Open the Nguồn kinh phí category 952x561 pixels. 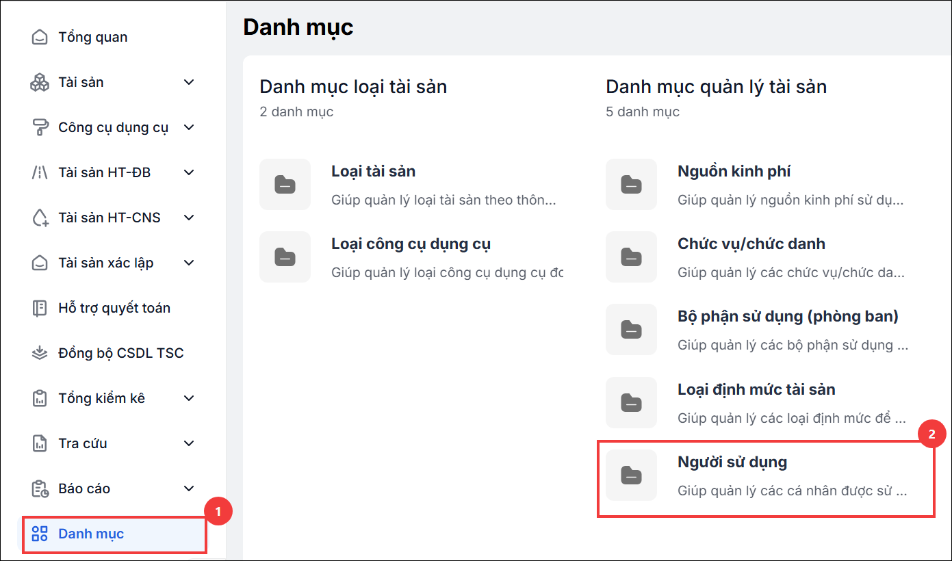(734, 171)
